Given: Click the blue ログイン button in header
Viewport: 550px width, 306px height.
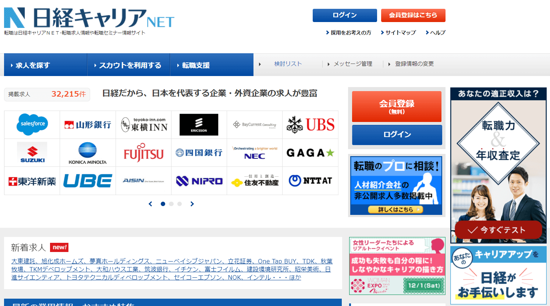Looking at the screenshot, I should [345, 15].
